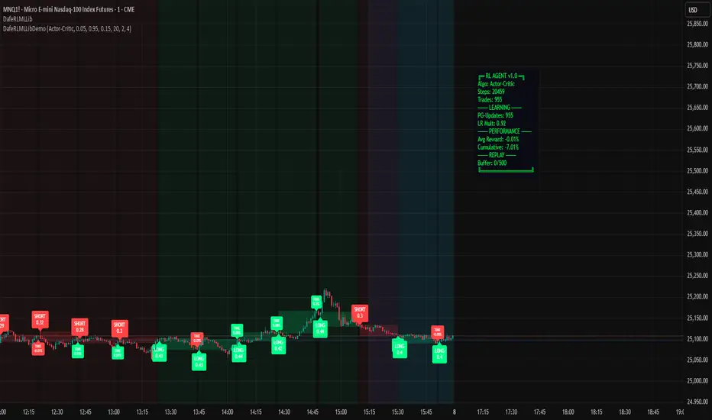The height and width of the screenshot is (420, 712).
Task: Click the PERFORMANCE section label
Action: 504,131
